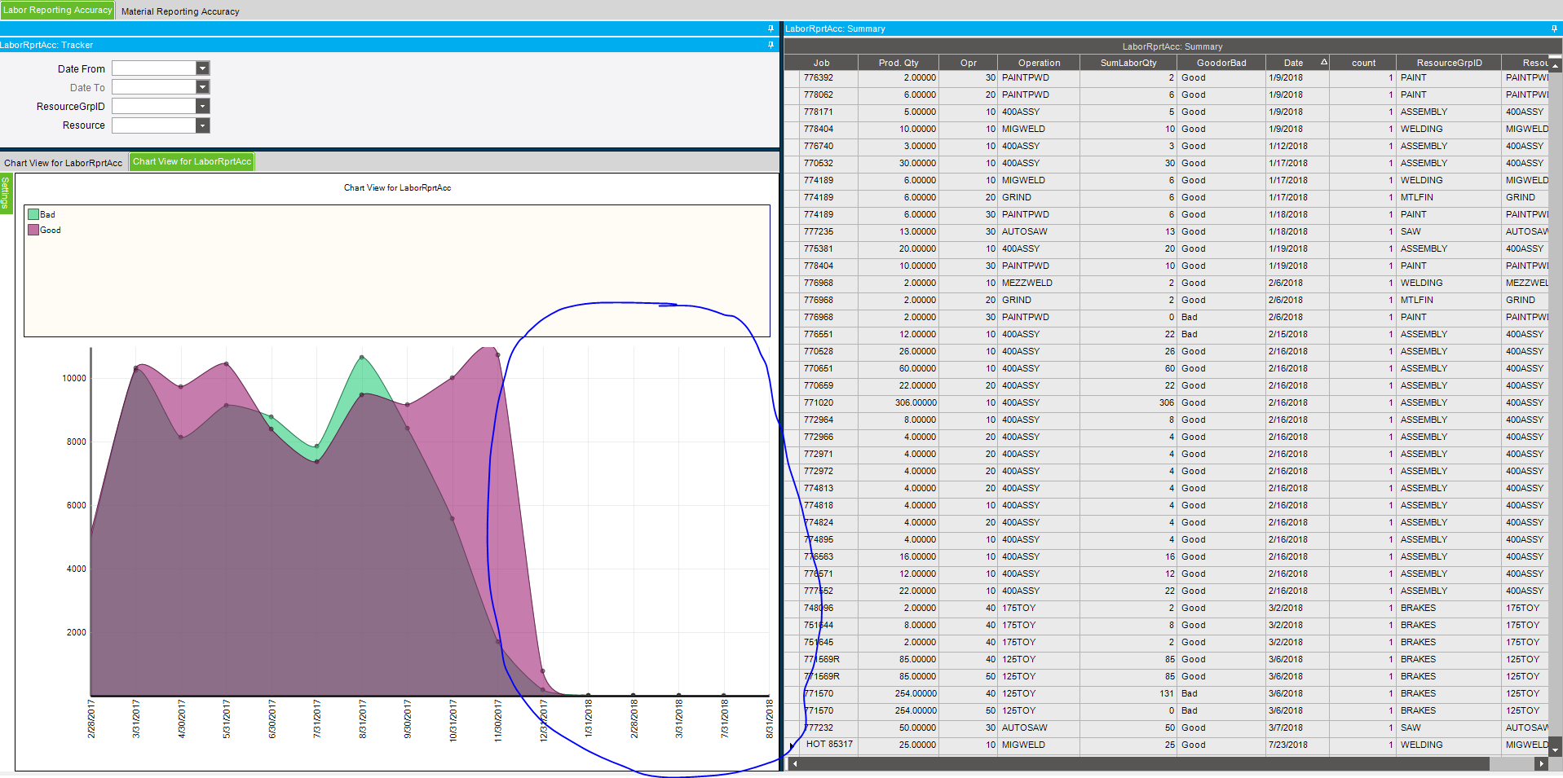Click grid scroll up arrow

pyautogui.click(x=1555, y=64)
